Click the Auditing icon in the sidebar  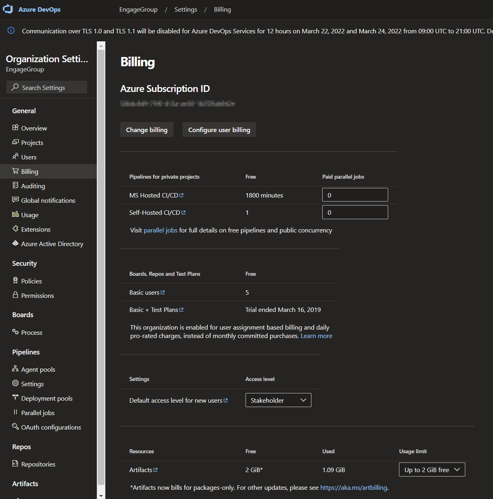coord(15,185)
